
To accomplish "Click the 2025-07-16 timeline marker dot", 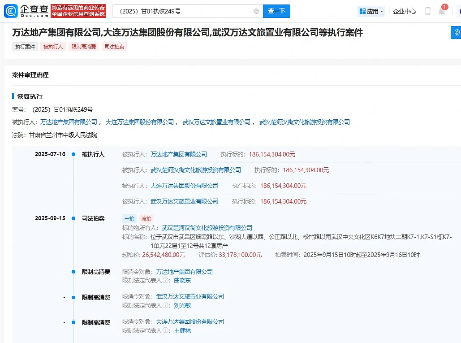I will (x=73, y=154).
